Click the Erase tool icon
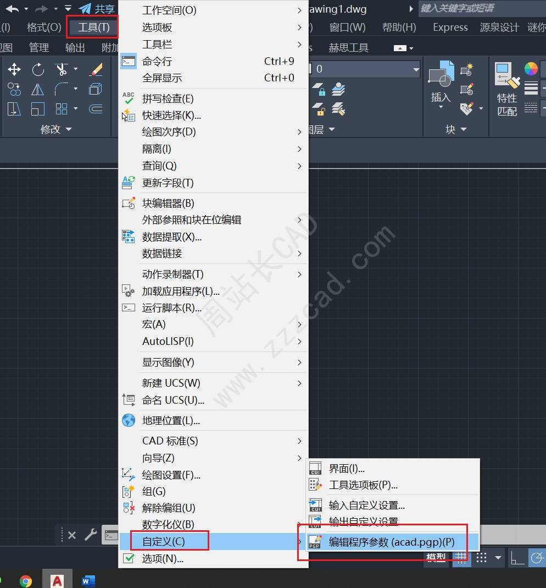 (x=96, y=69)
